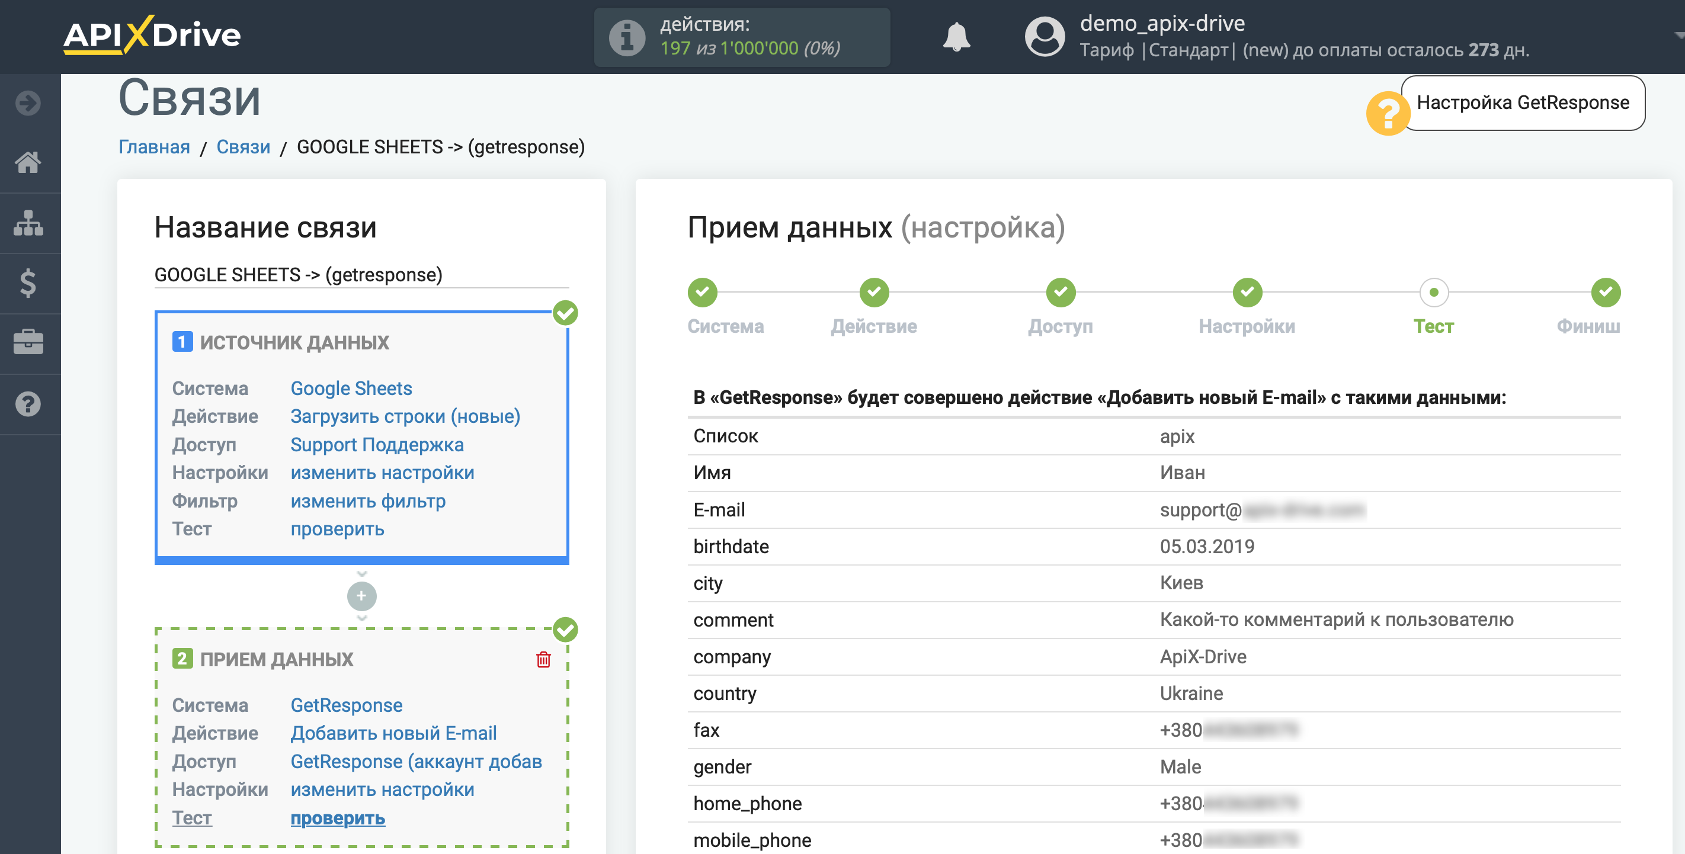Click the fax row label
This screenshot has height=854, width=1685.
706,730
